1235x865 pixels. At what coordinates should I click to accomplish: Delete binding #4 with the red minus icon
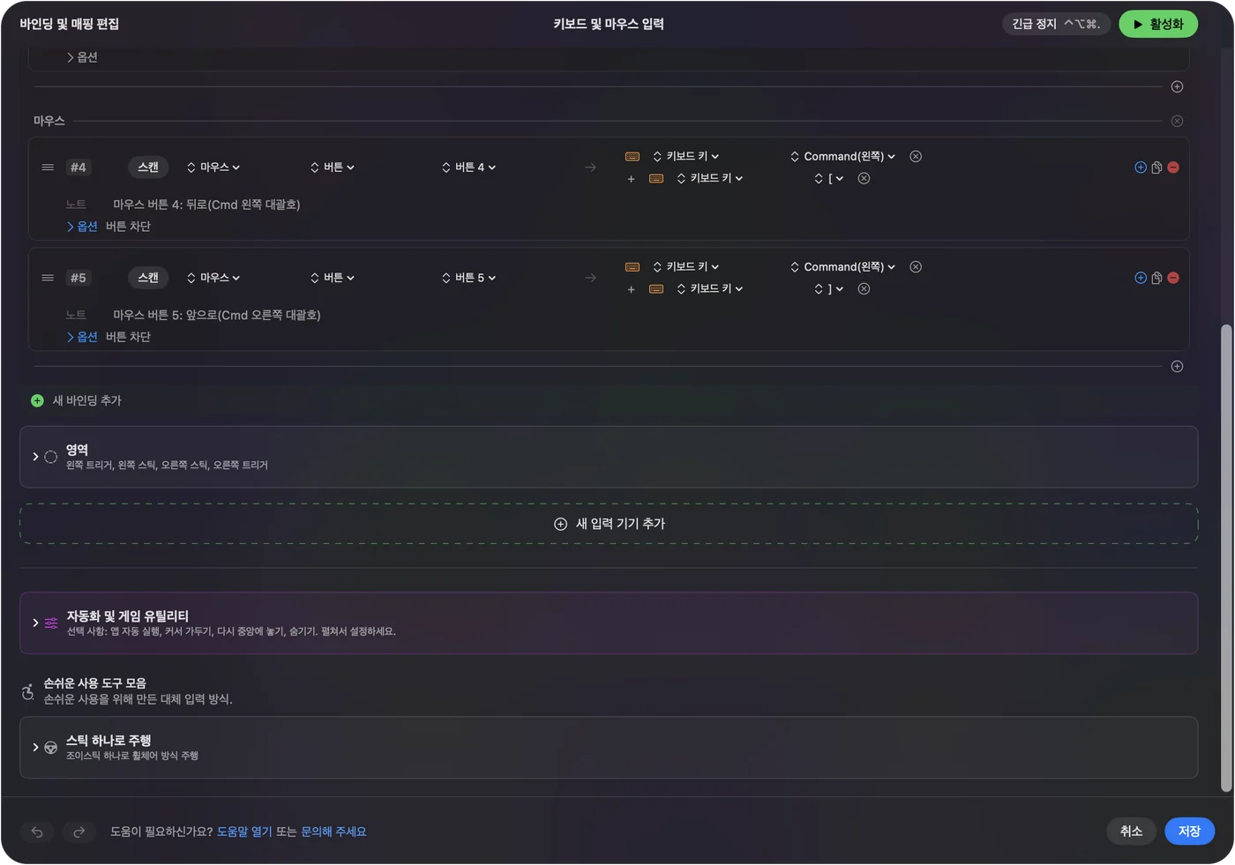pyautogui.click(x=1173, y=168)
